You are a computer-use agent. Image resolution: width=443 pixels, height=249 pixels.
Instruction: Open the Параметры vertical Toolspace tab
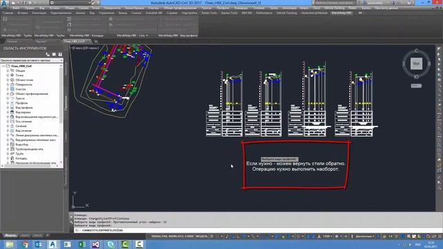[66, 103]
